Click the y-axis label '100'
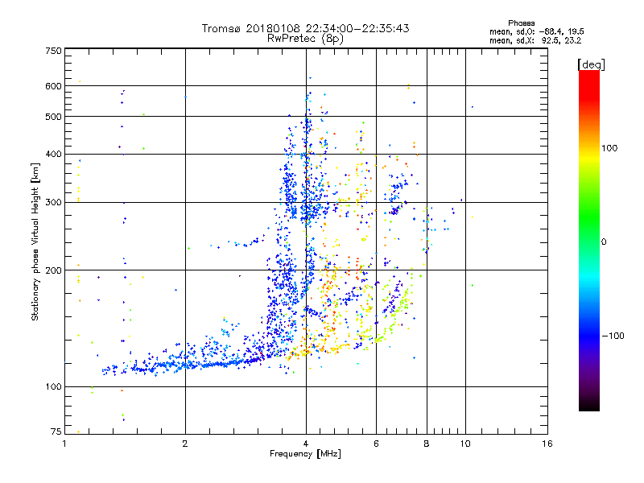 click(53, 386)
